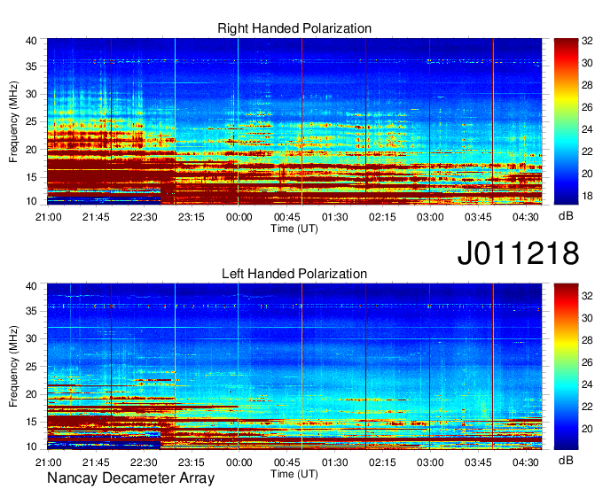Click the "Frequency (MHz)" label of the bottom plot
This screenshot has width=603, height=489.
(x=13, y=367)
